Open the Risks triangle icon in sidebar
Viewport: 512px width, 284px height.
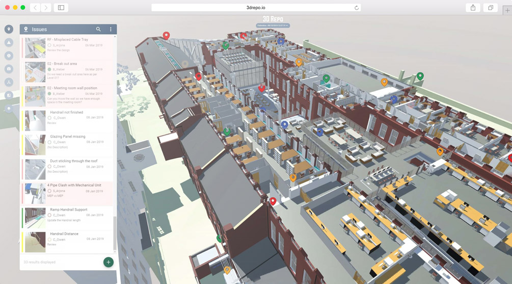click(x=9, y=43)
